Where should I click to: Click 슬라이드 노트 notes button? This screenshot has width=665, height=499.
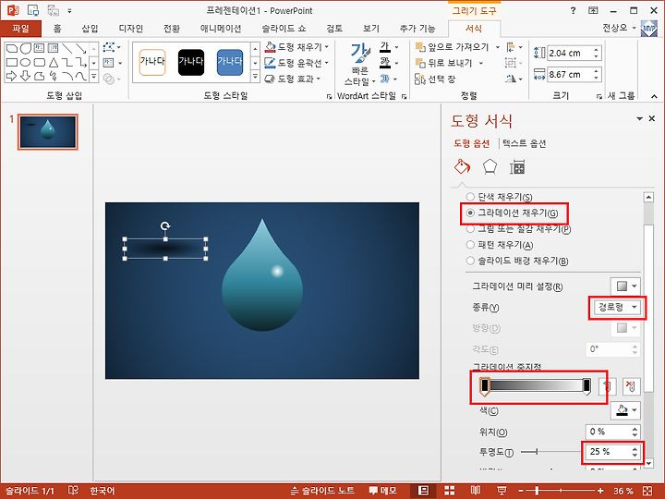tap(322, 491)
